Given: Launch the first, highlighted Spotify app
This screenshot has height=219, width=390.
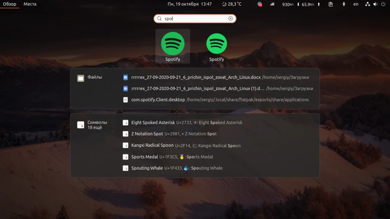Looking at the screenshot, I should click(x=173, y=46).
